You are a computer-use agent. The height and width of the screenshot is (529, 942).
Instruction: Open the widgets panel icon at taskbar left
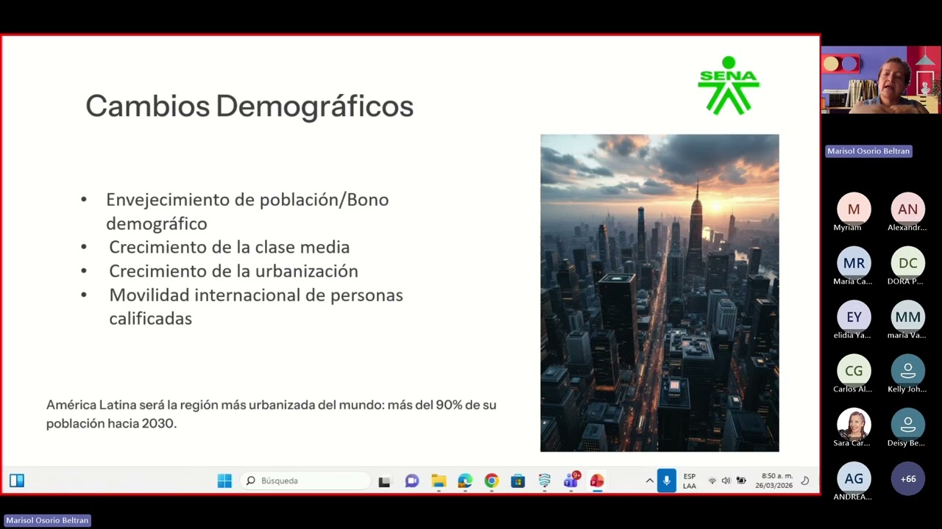click(x=17, y=481)
